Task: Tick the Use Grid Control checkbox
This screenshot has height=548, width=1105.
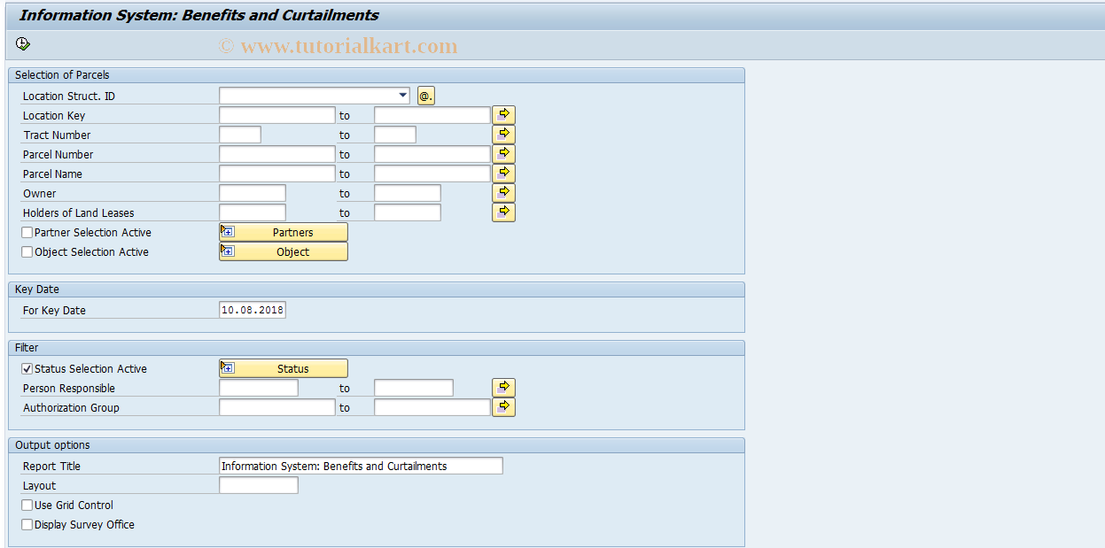Action: tap(27, 506)
